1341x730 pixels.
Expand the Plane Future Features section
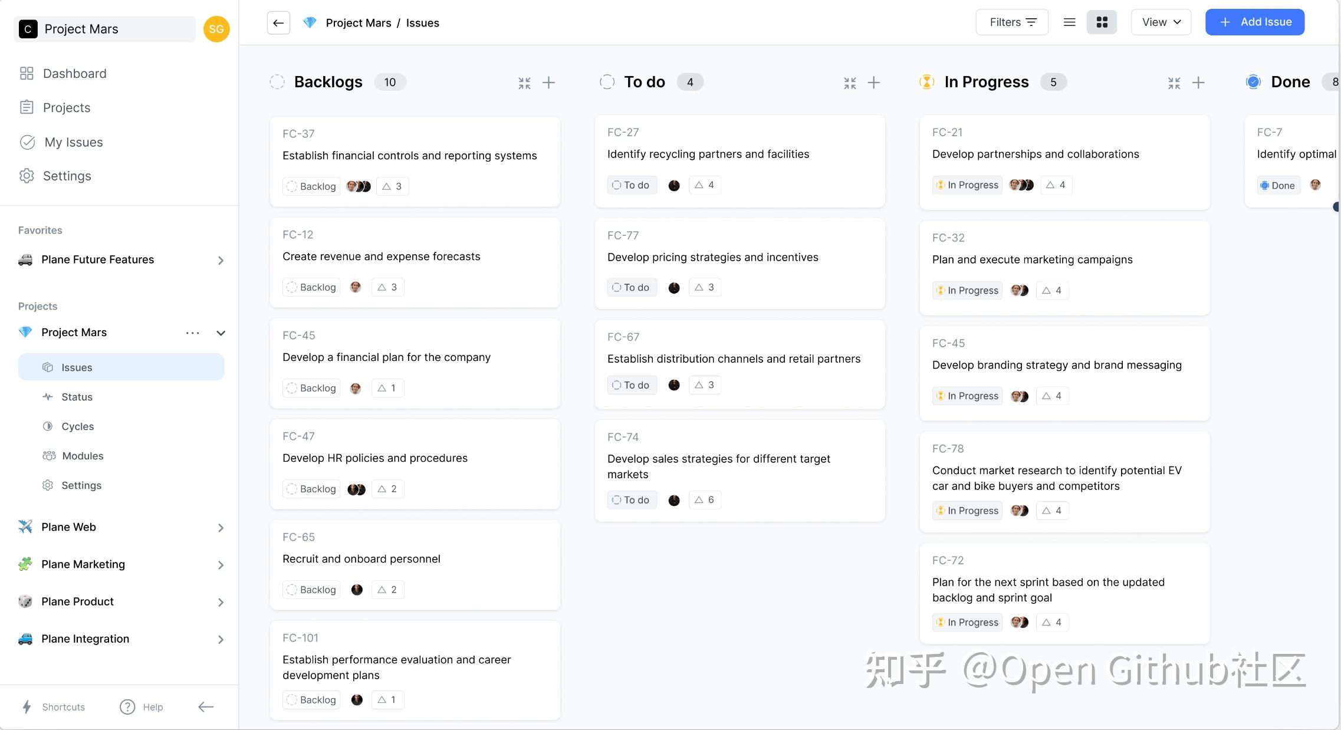click(221, 260)
